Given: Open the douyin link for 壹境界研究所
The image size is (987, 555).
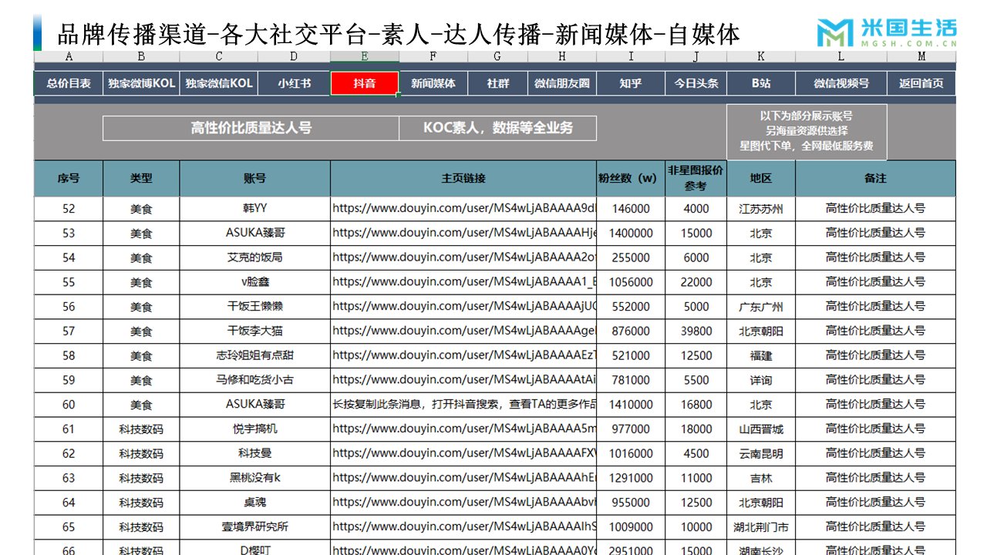Looking at the screenshot, I should [x=463, y=527].
